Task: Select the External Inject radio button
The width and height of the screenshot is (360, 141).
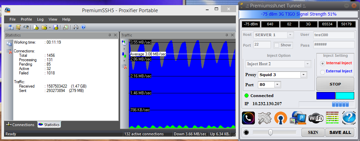Action: click(x=323, y=72)
